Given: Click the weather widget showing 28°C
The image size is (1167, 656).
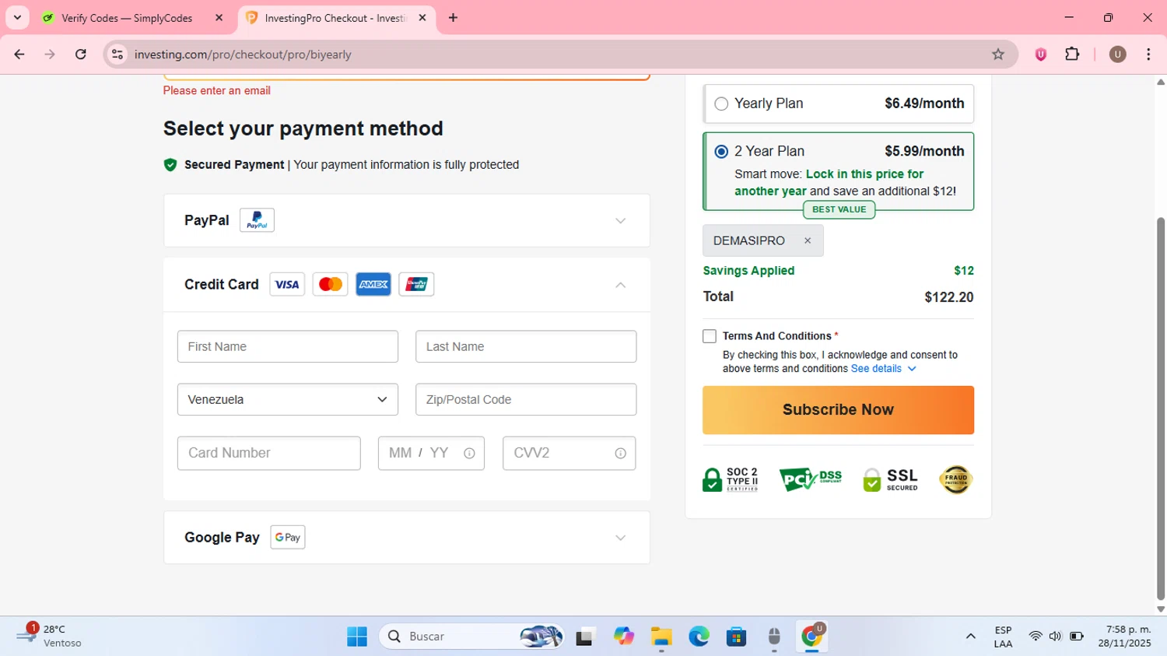Looking at the screenshot, I should point(51,637).
